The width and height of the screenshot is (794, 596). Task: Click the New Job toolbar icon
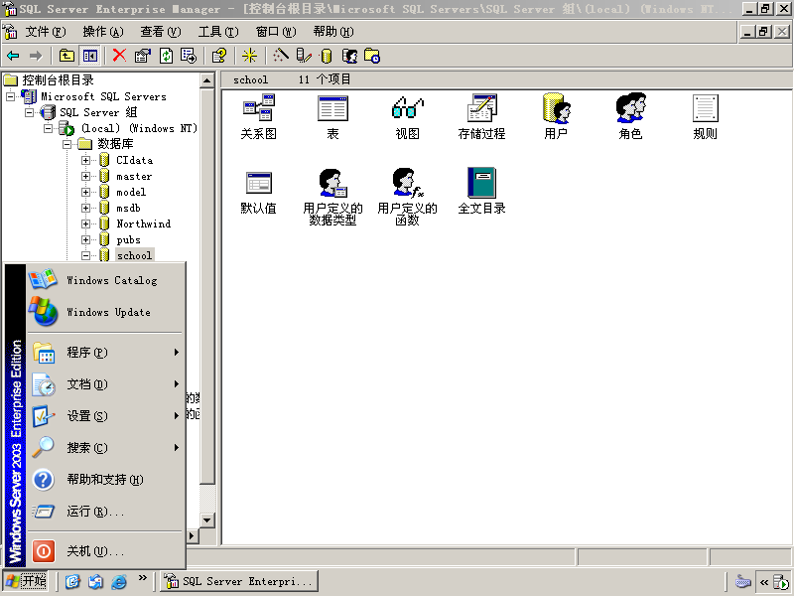click(x=372, y=56)
